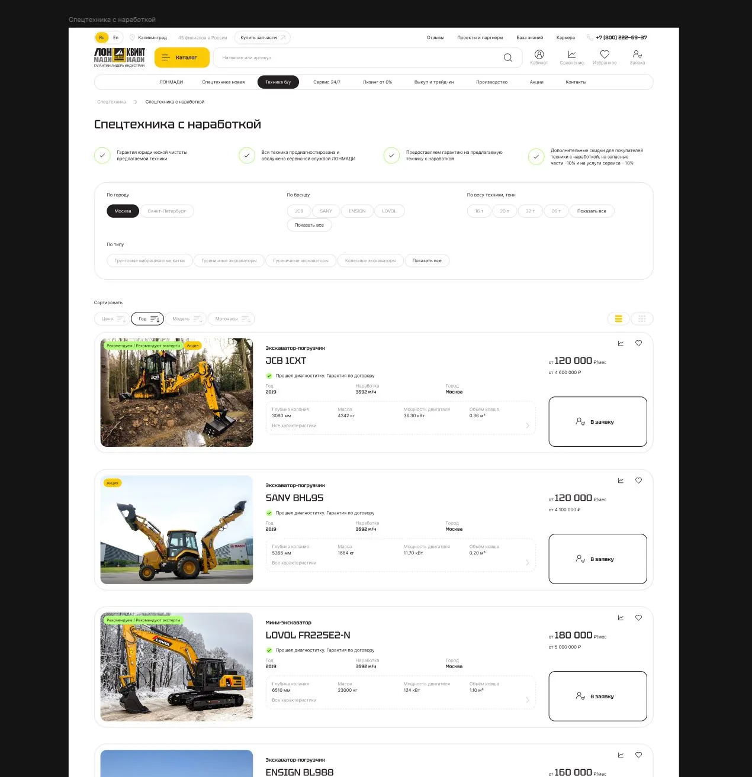Add LOVOL FR225E2-N to favorites heart
The width and height of the screenshot is (752, 777).
coord(638,618)
